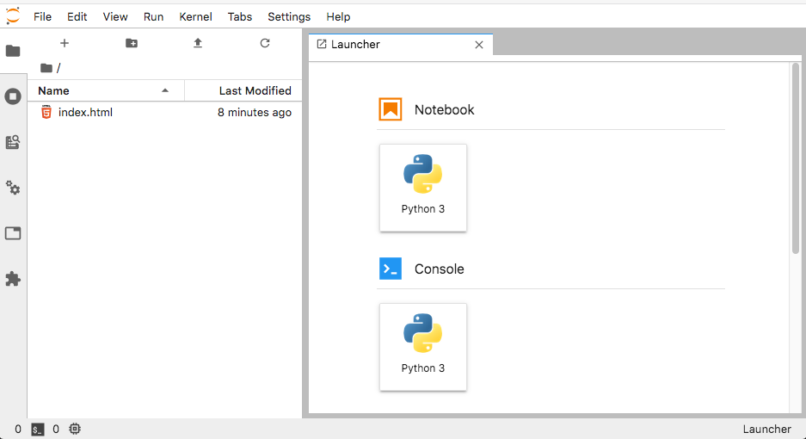The height and width of the screenshot is (439, 806).
Task: Open the Kernel menu
Action: click(x=195, y=16)
